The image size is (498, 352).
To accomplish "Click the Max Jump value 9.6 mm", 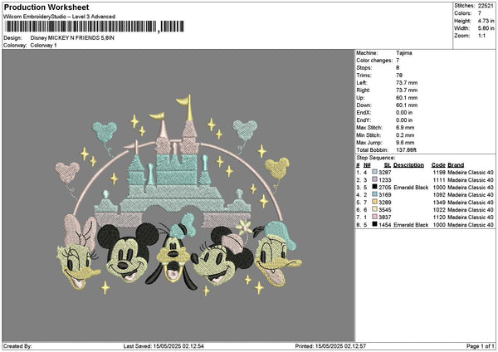I will 405,143.
